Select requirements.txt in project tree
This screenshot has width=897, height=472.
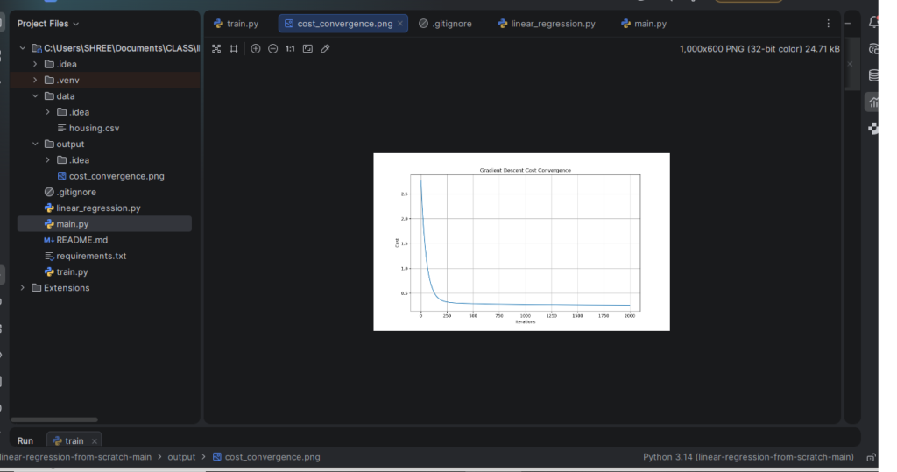(85, 257)
